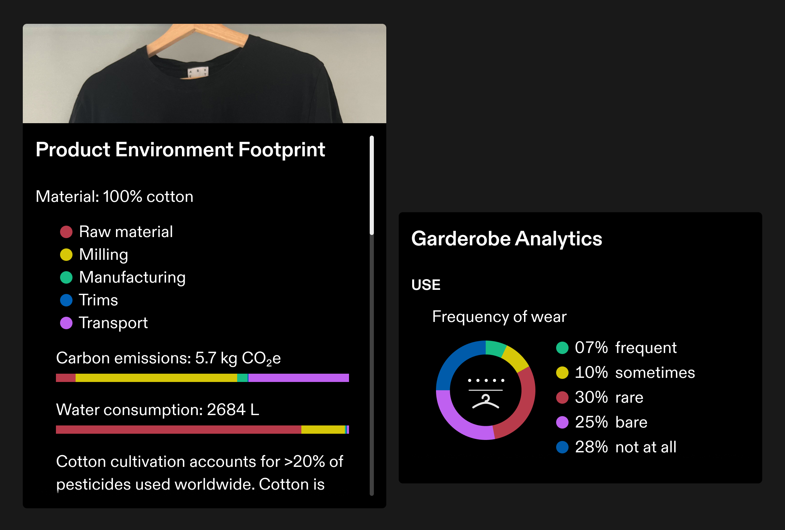Click the 'USE' section label

tap(426, 285)
